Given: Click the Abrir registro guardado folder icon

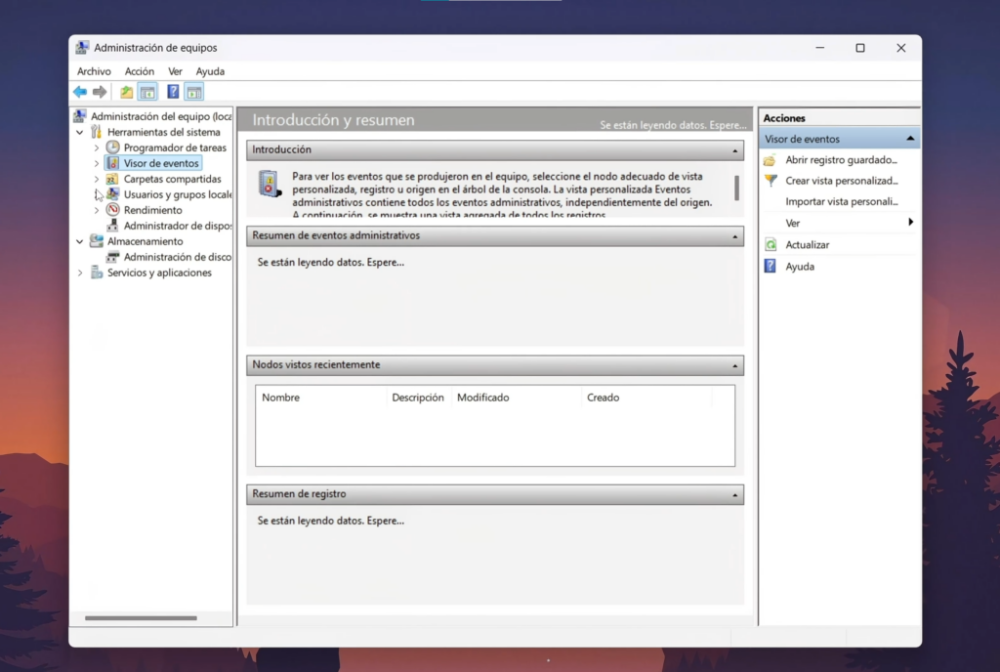Looking at the screenshot, I should point(771,160).
